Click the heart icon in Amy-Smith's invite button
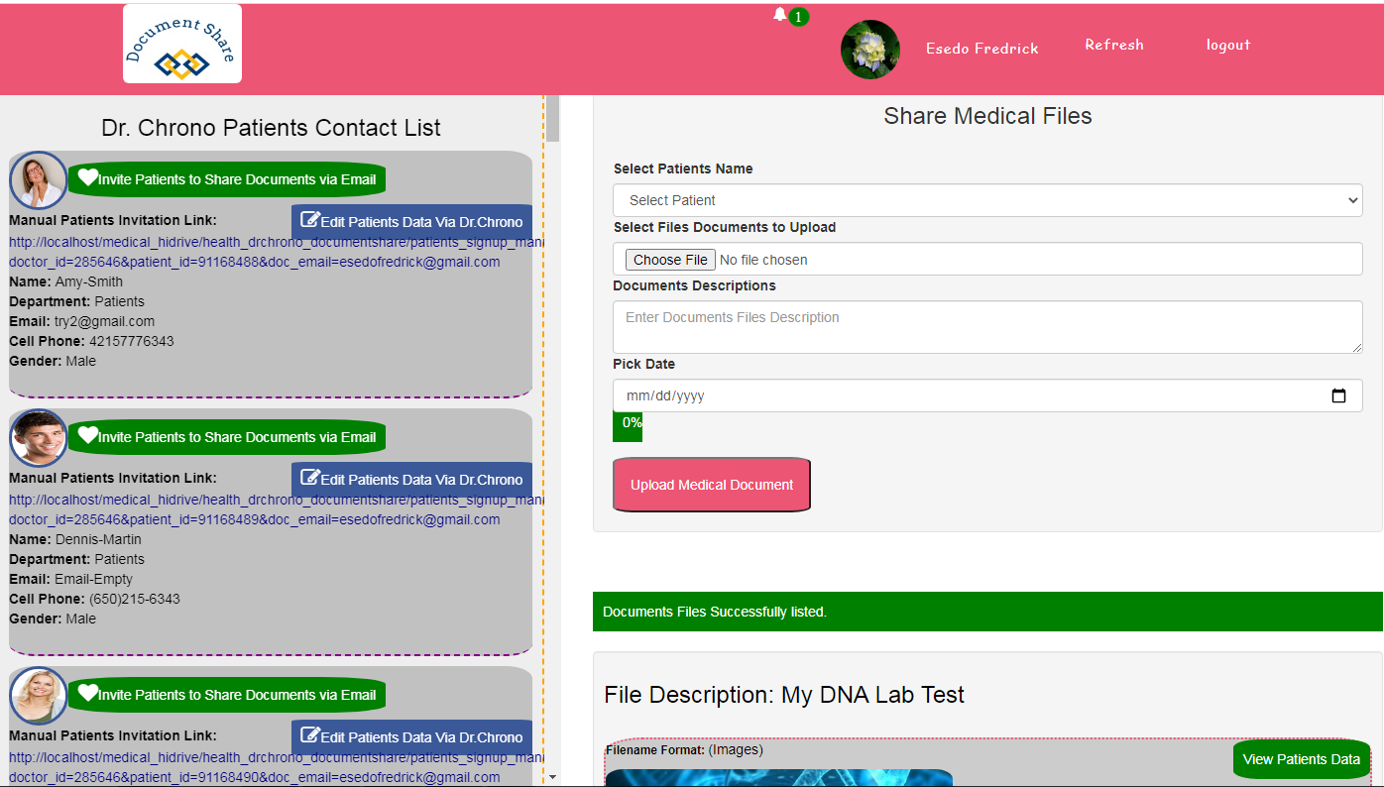Screen dimensions: 1384x787 88,178
